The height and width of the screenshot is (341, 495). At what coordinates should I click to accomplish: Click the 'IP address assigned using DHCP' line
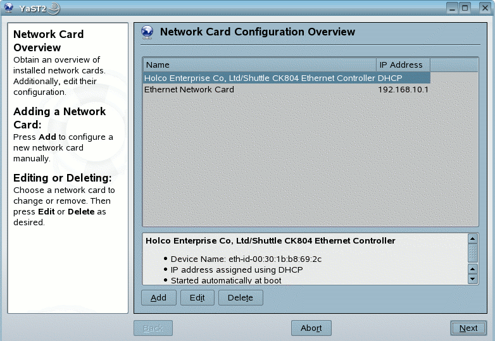[x=237, y=270]
